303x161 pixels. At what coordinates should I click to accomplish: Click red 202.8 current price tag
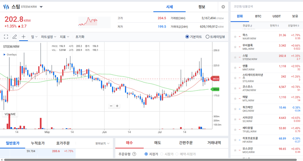pyautogui.click(x=215, y=79)
